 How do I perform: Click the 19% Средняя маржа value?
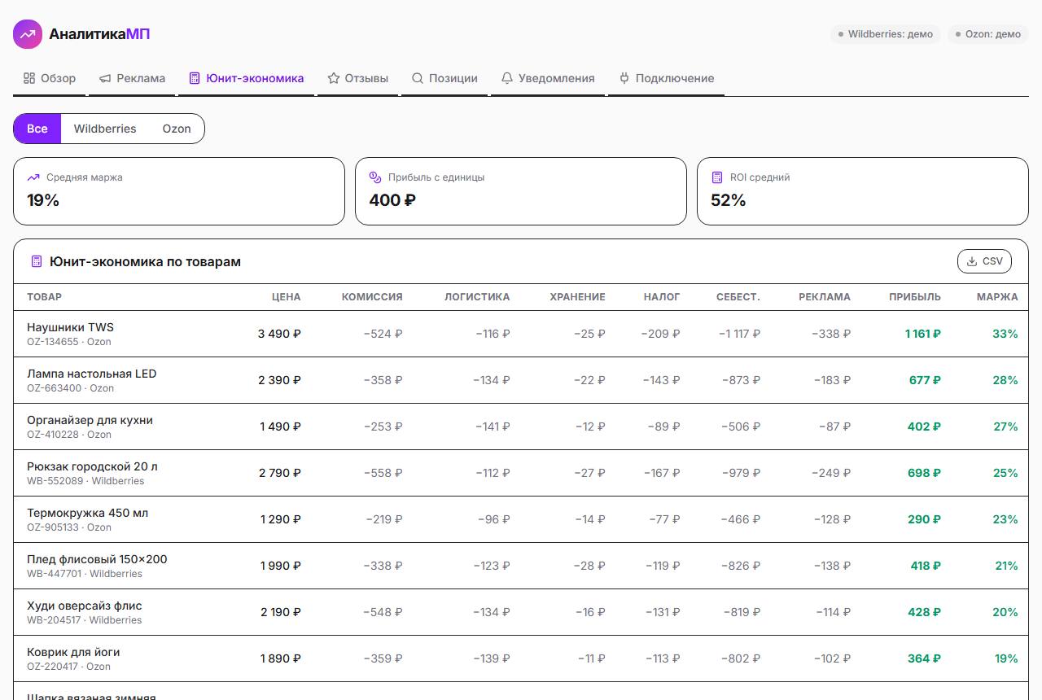pos(43,200)
